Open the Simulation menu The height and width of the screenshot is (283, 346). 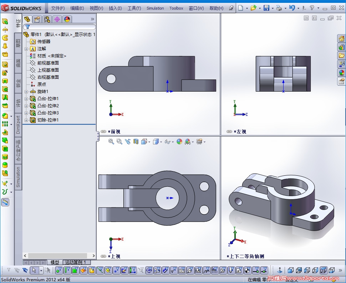point(155,8)
